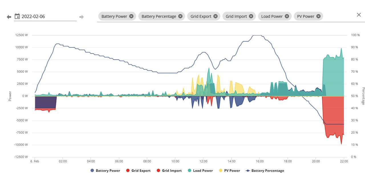Remove the Battery Percentage chip
This screenshot has height=176, width=365.
click(180, 16)
